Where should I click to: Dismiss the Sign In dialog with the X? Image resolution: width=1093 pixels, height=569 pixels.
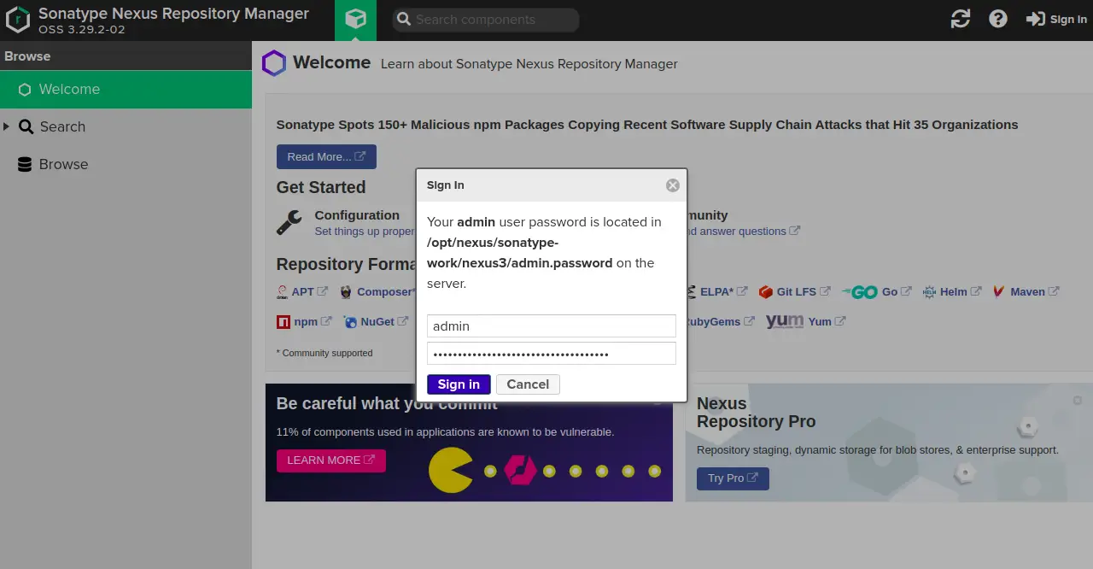(672, 185)
